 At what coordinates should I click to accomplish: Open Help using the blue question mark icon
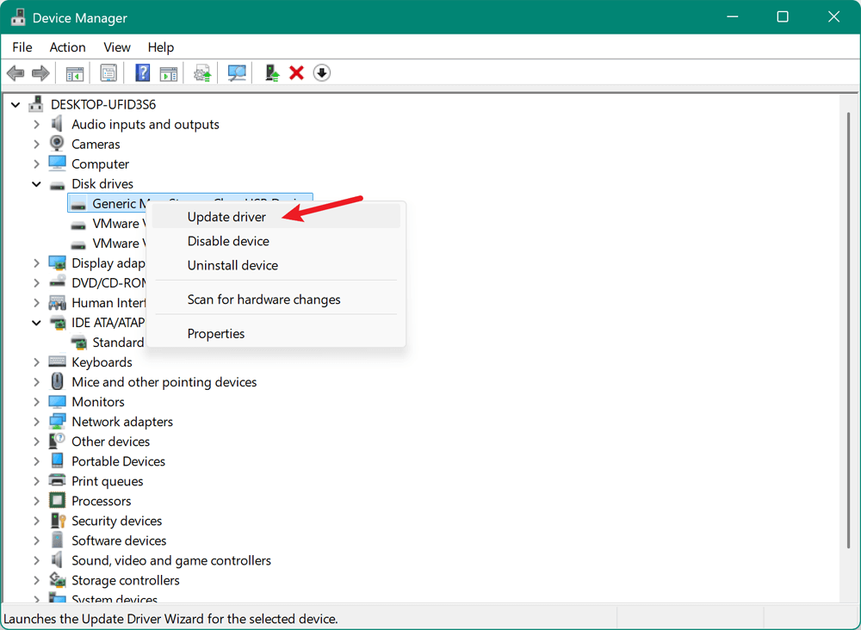142,72
